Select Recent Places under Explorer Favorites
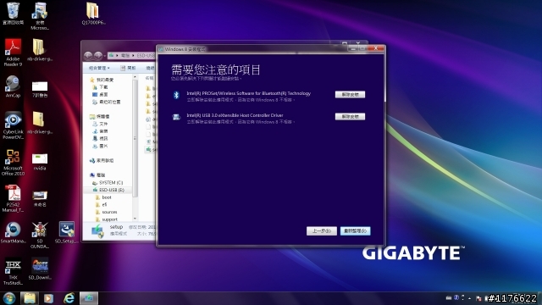The image size is (542, 305). point(107,102)
